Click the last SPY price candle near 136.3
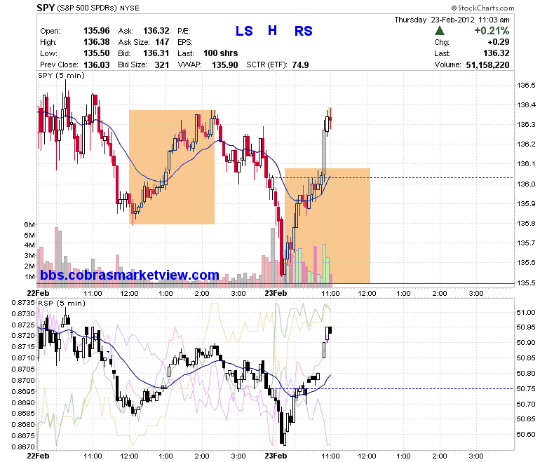 pos(330,118)
